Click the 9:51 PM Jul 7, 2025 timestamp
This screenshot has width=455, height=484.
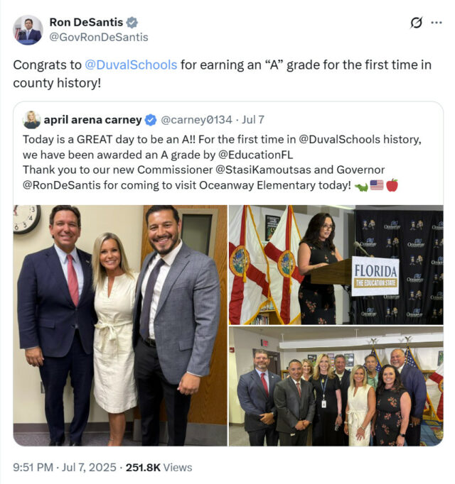click(65, 468)
